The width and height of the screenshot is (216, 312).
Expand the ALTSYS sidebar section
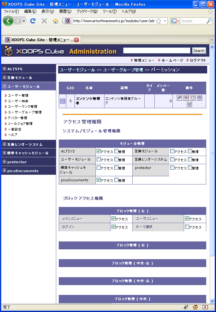pos(4,69)
